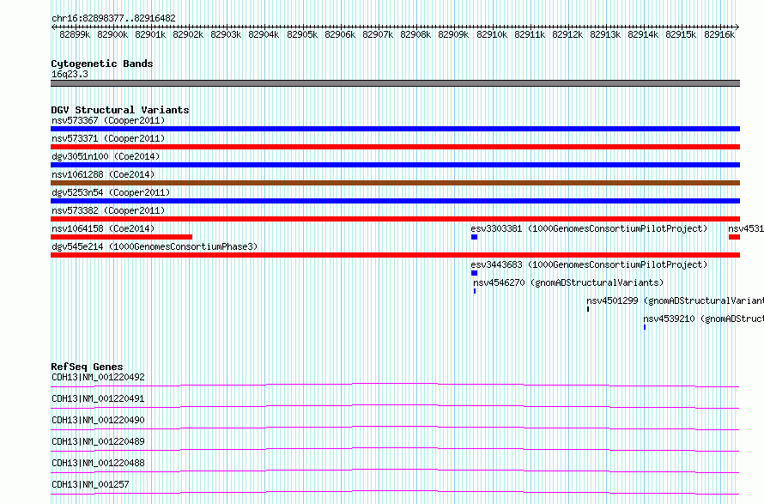The width and height of the screenshot is (764, 504).
Task: Click the red bar under nsv573382
Action: pyautogui.click(x=395, y=219)
